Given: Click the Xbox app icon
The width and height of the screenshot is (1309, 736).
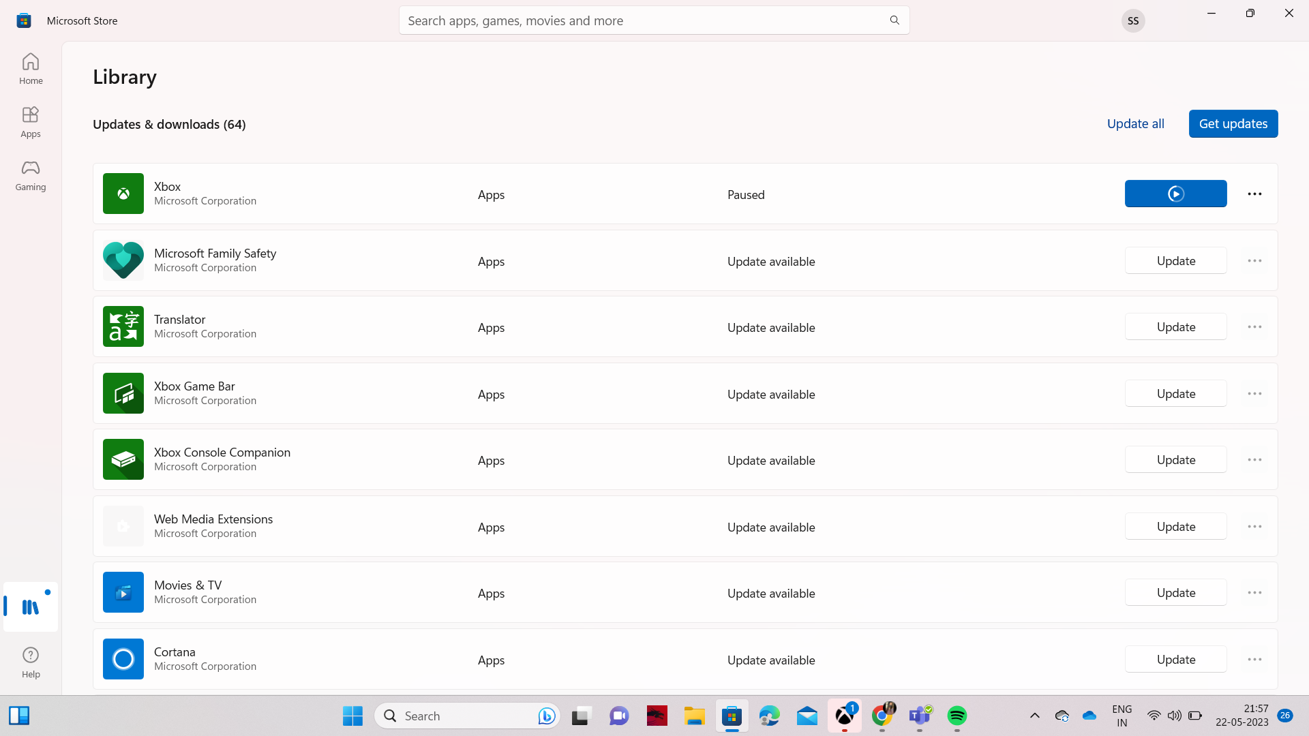Looking at the screenshot, I should (123, 194).
